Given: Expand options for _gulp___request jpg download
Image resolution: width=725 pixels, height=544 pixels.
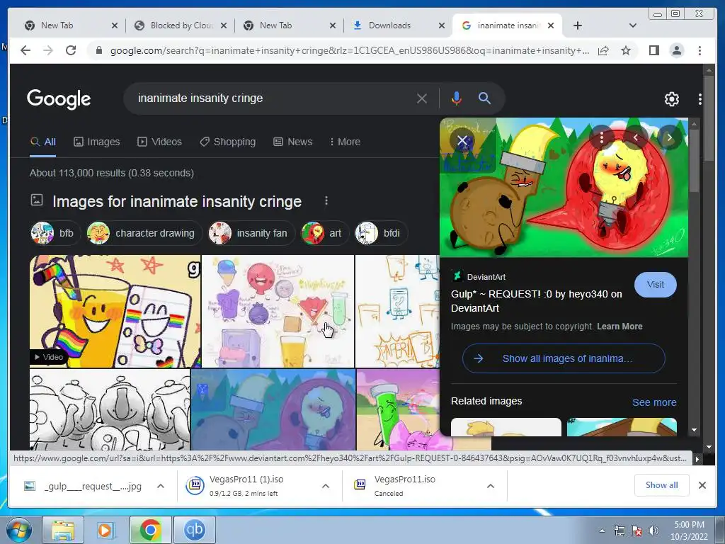Looking at the screenshot, I should [x=161, y=486].
